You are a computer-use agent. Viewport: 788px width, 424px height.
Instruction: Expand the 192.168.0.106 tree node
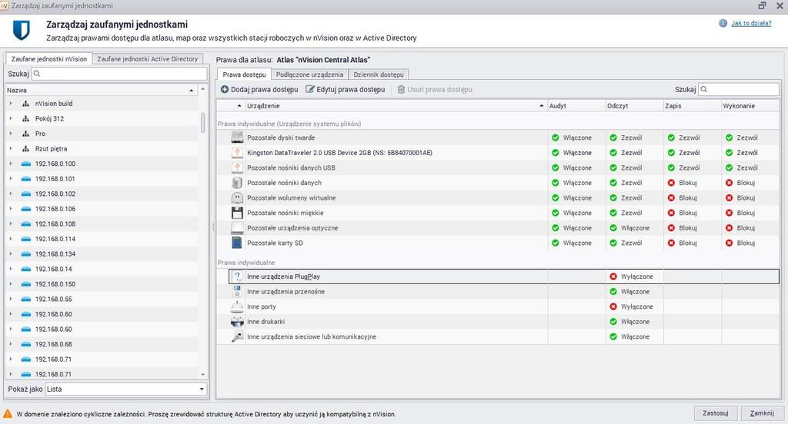(x=11, y=209)
